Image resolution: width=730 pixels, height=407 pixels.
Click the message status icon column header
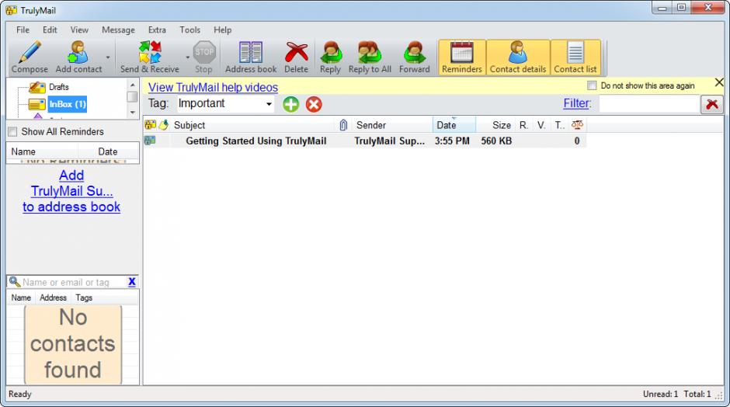151,125
